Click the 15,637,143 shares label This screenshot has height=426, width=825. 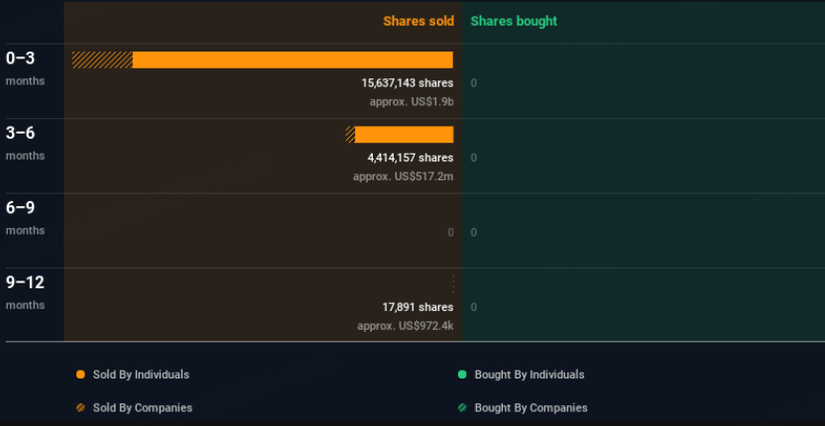point(407,83)
